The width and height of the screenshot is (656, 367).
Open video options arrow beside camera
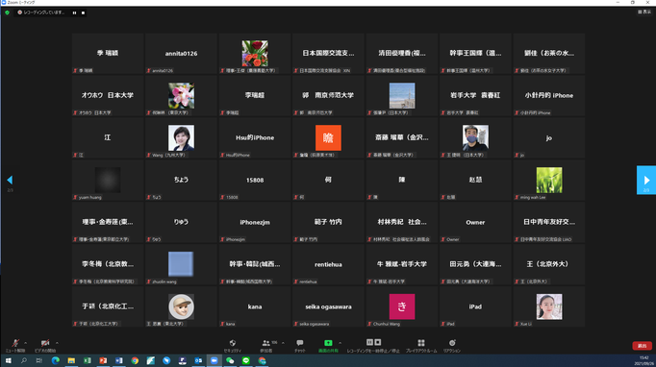pyautogui.click(x=57, y=343)
